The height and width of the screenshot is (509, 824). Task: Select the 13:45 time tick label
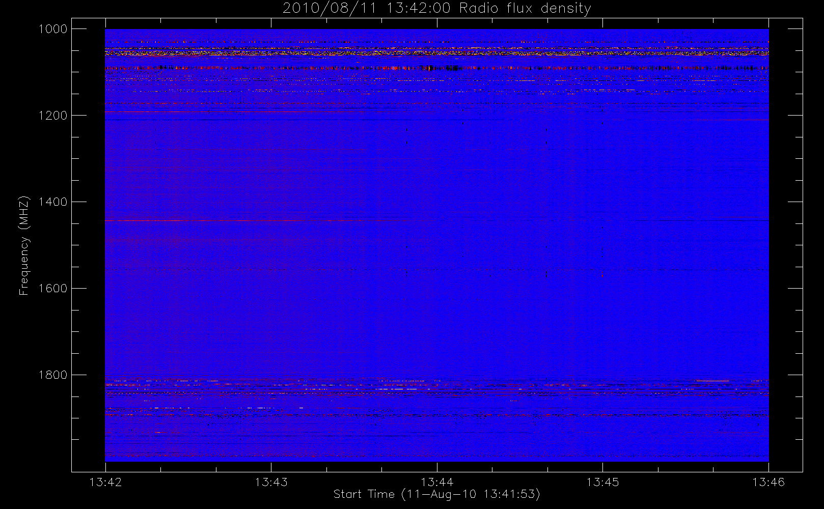click(602, 482)
